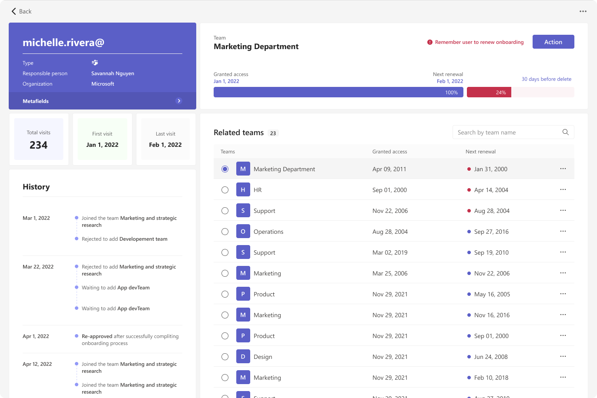This screenshot has width=597, height=398.
Task: Click the HR team avatar icon
Action: click(x=243, y=190)
